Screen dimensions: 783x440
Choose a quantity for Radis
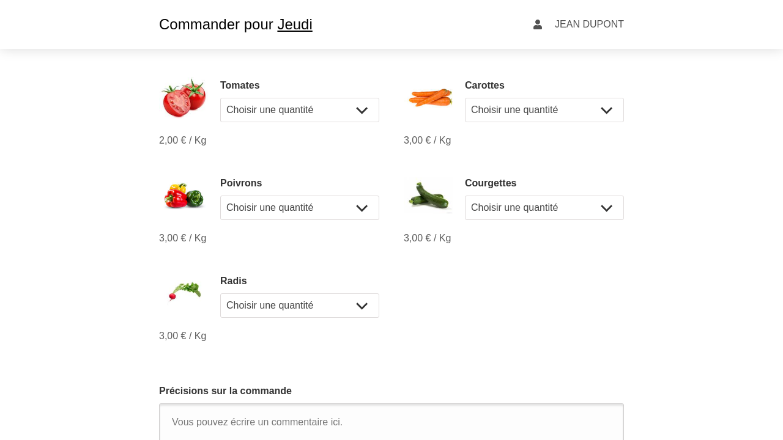[x=300, y=306]
